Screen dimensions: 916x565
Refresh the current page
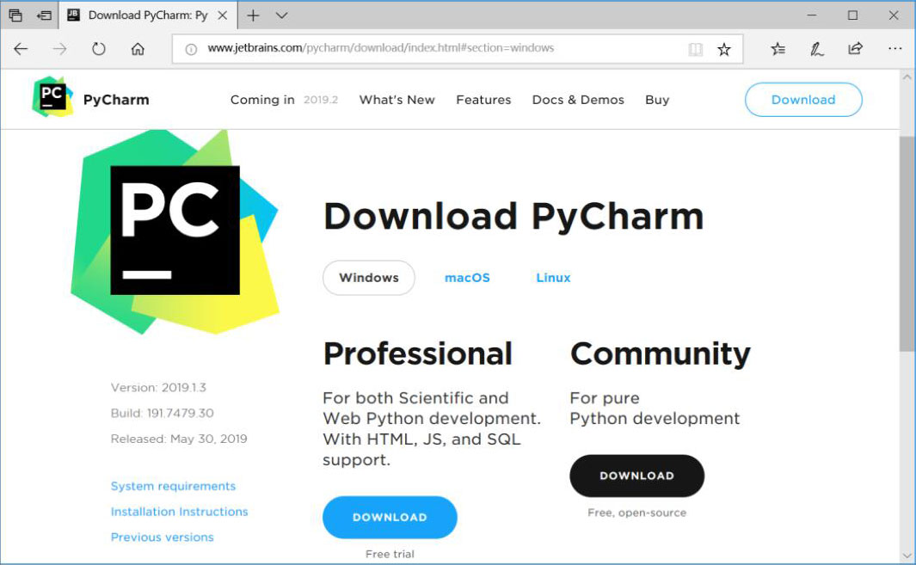(x=98, y=49)
